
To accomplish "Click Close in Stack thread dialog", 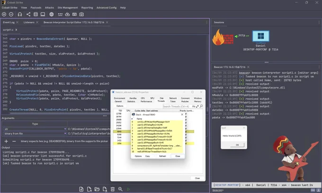I will point(178,156).
